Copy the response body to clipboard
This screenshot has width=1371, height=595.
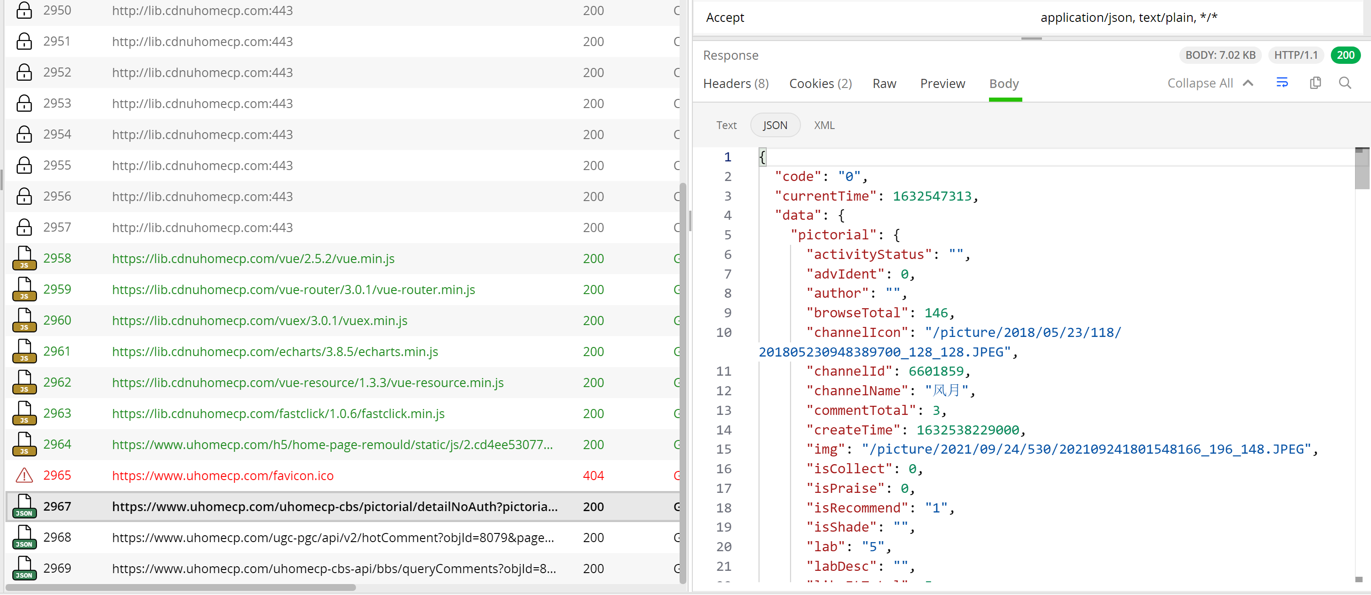[1315, 83]
